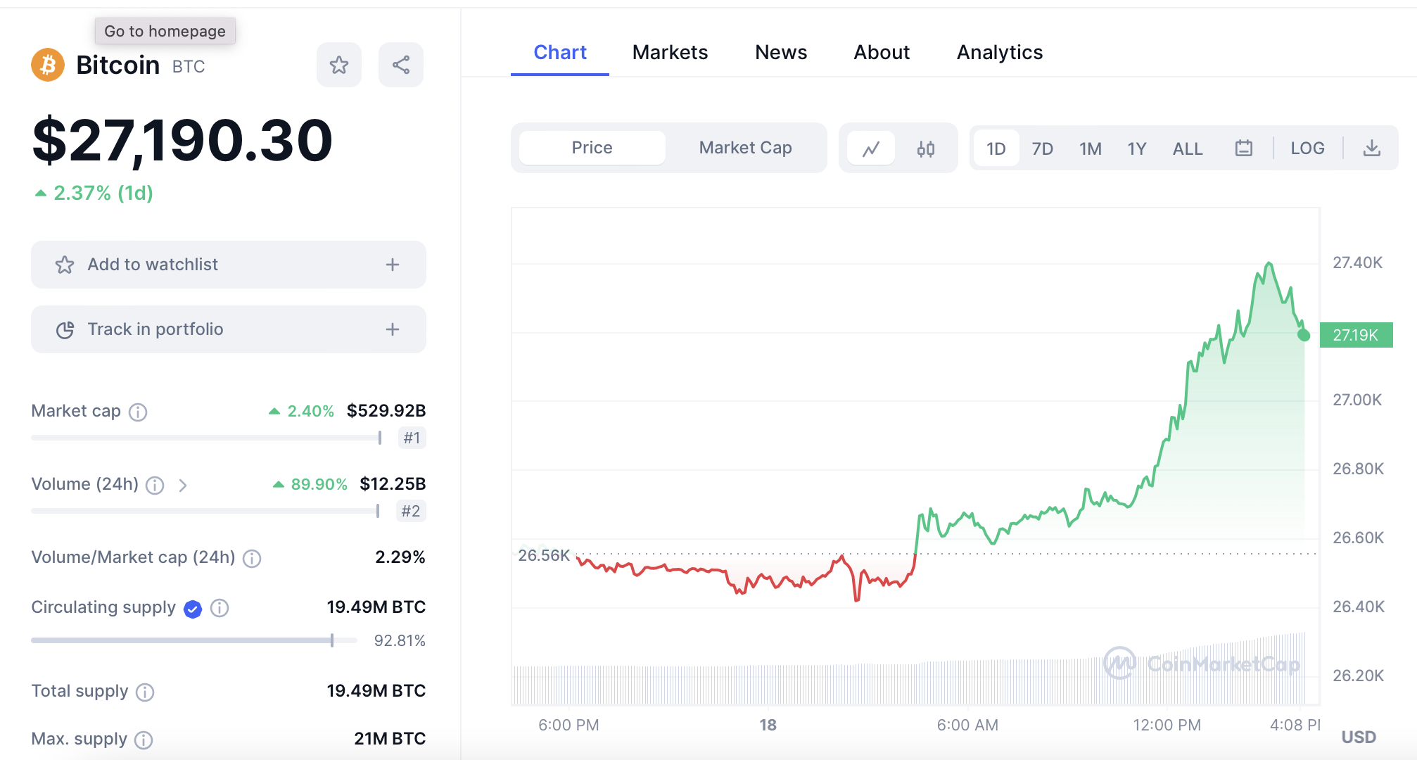Switch to candlestick chart icon
The width and height of the screenshot is (1417, 760).
[926, 148]
